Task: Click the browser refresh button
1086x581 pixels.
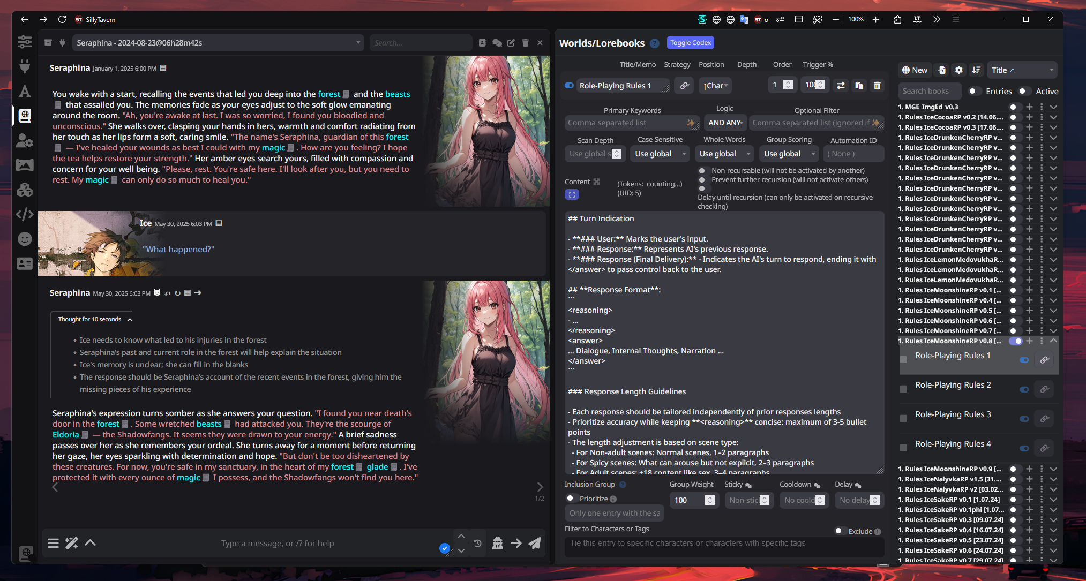Action: point(62,19)
